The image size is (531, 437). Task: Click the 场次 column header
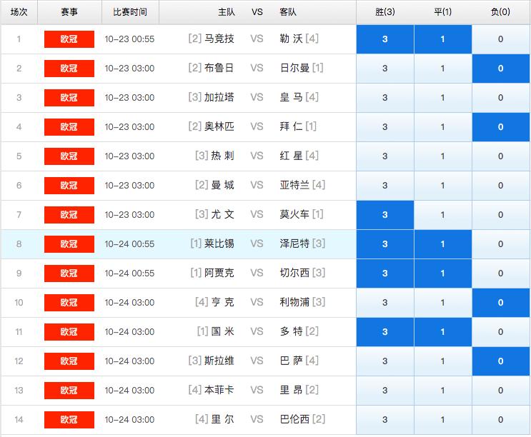(x=19, y=12)
